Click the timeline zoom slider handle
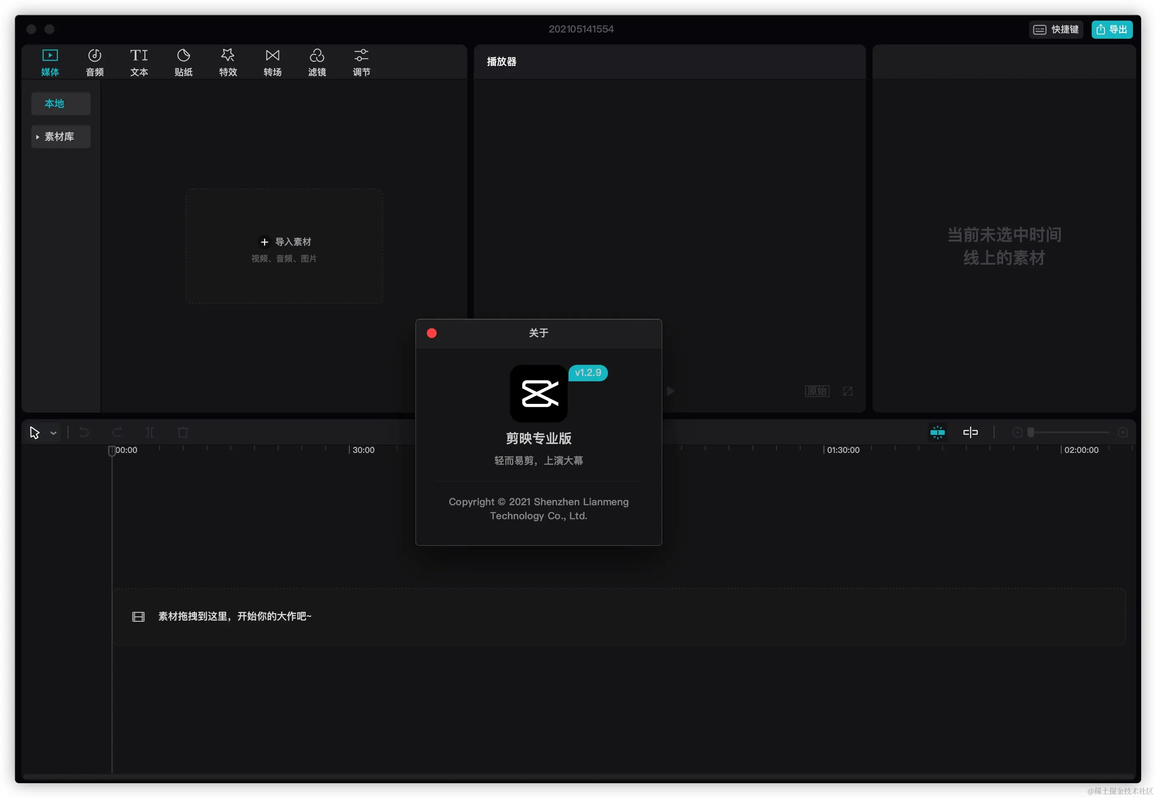Viewport: 1156px width, 798px height. [1030, 432]
